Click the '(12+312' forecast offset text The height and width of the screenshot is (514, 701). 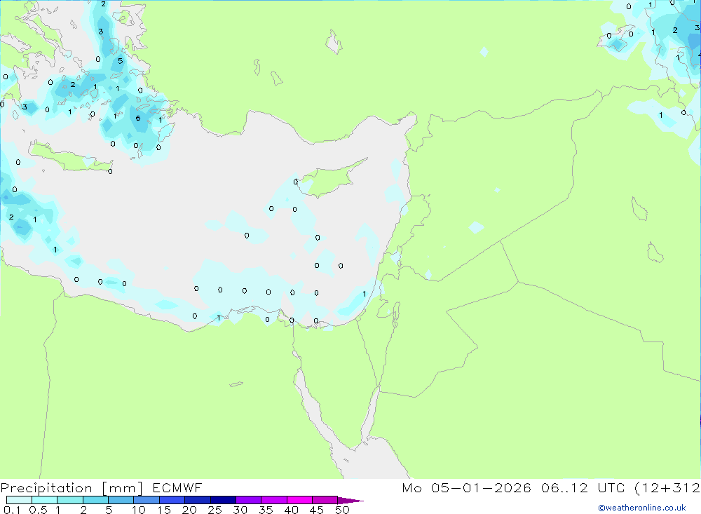[x=667, y=488]
